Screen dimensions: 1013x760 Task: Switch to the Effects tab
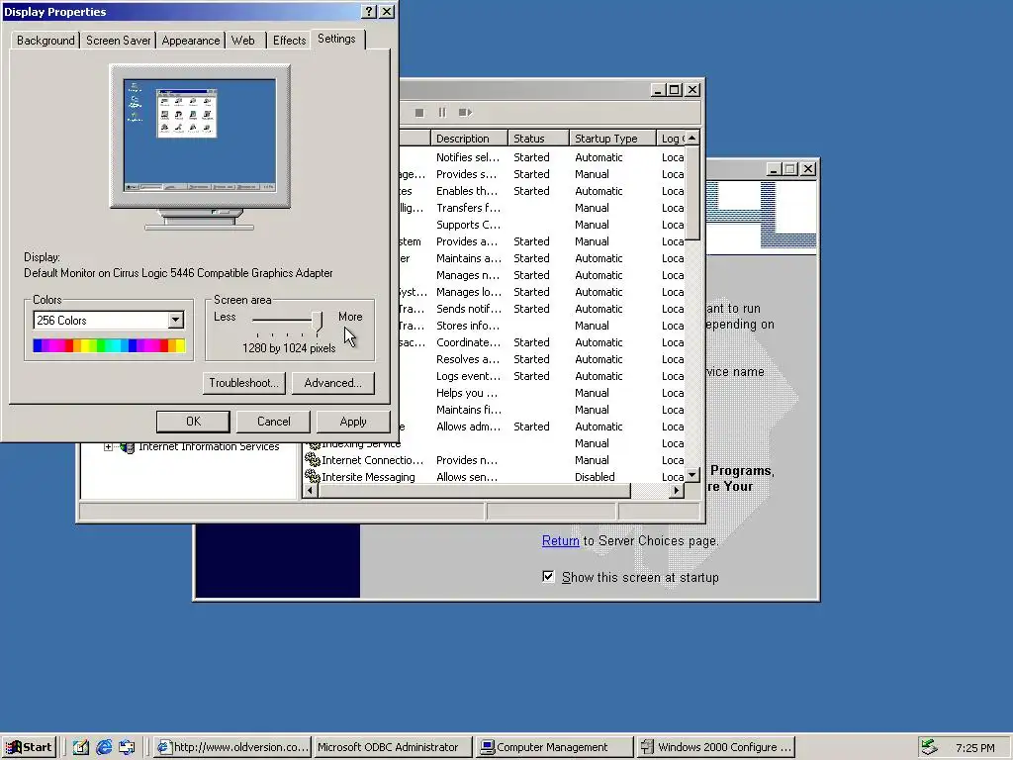(289, 40)
